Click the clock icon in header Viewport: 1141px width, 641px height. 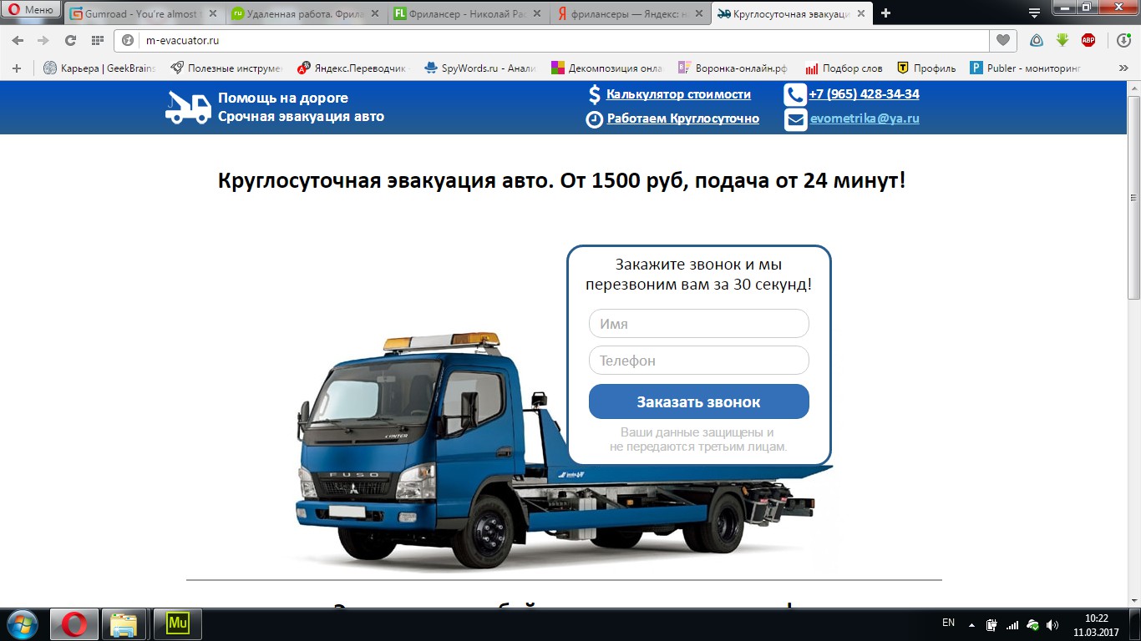click(594, 119)
